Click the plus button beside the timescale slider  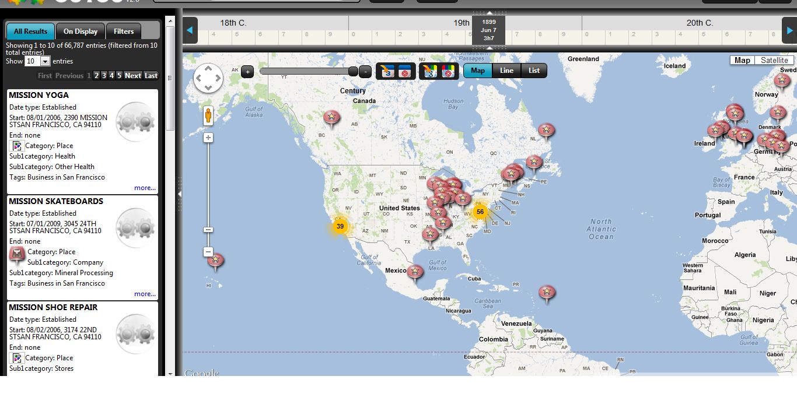click(x=247, y=72)
